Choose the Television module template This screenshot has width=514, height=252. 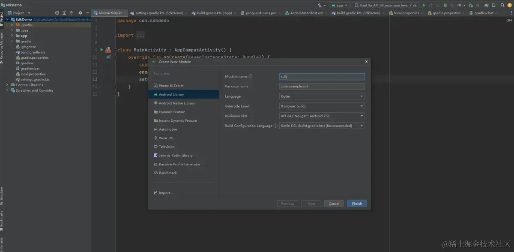pyautogui.click(x=183, y=147)
